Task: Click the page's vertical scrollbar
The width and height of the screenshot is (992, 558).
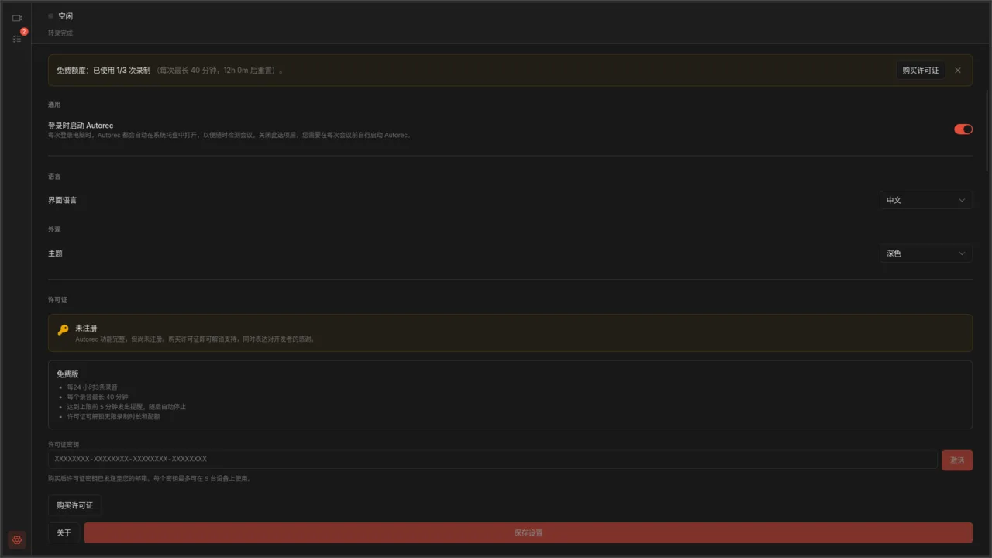Action: coord(987,130)
